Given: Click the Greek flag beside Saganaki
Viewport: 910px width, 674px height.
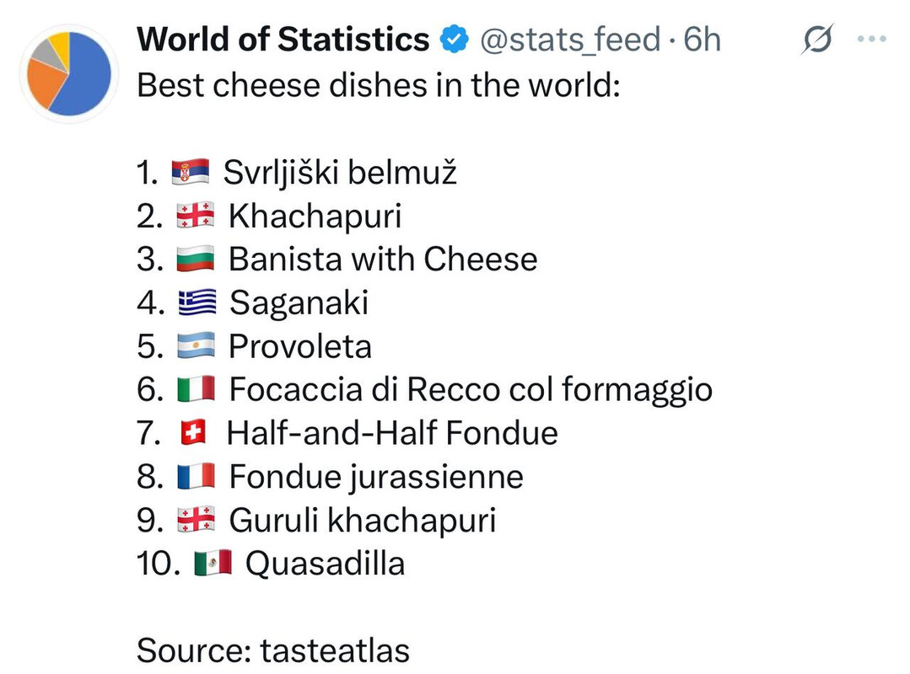Looking at the screenshot, I should coord(197,303).
